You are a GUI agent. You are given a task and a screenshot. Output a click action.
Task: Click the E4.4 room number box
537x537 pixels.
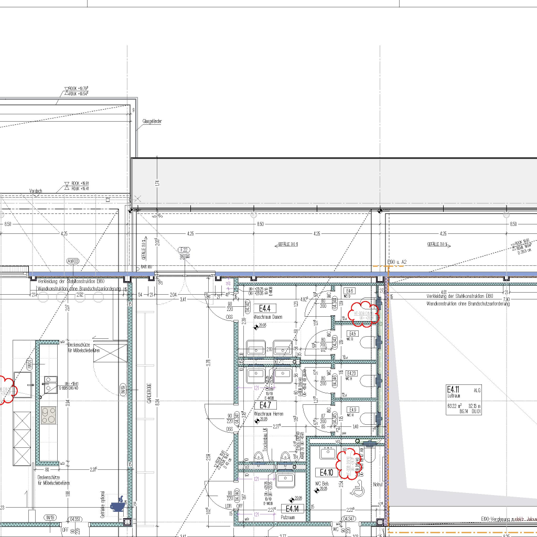[x=265, y=308]
